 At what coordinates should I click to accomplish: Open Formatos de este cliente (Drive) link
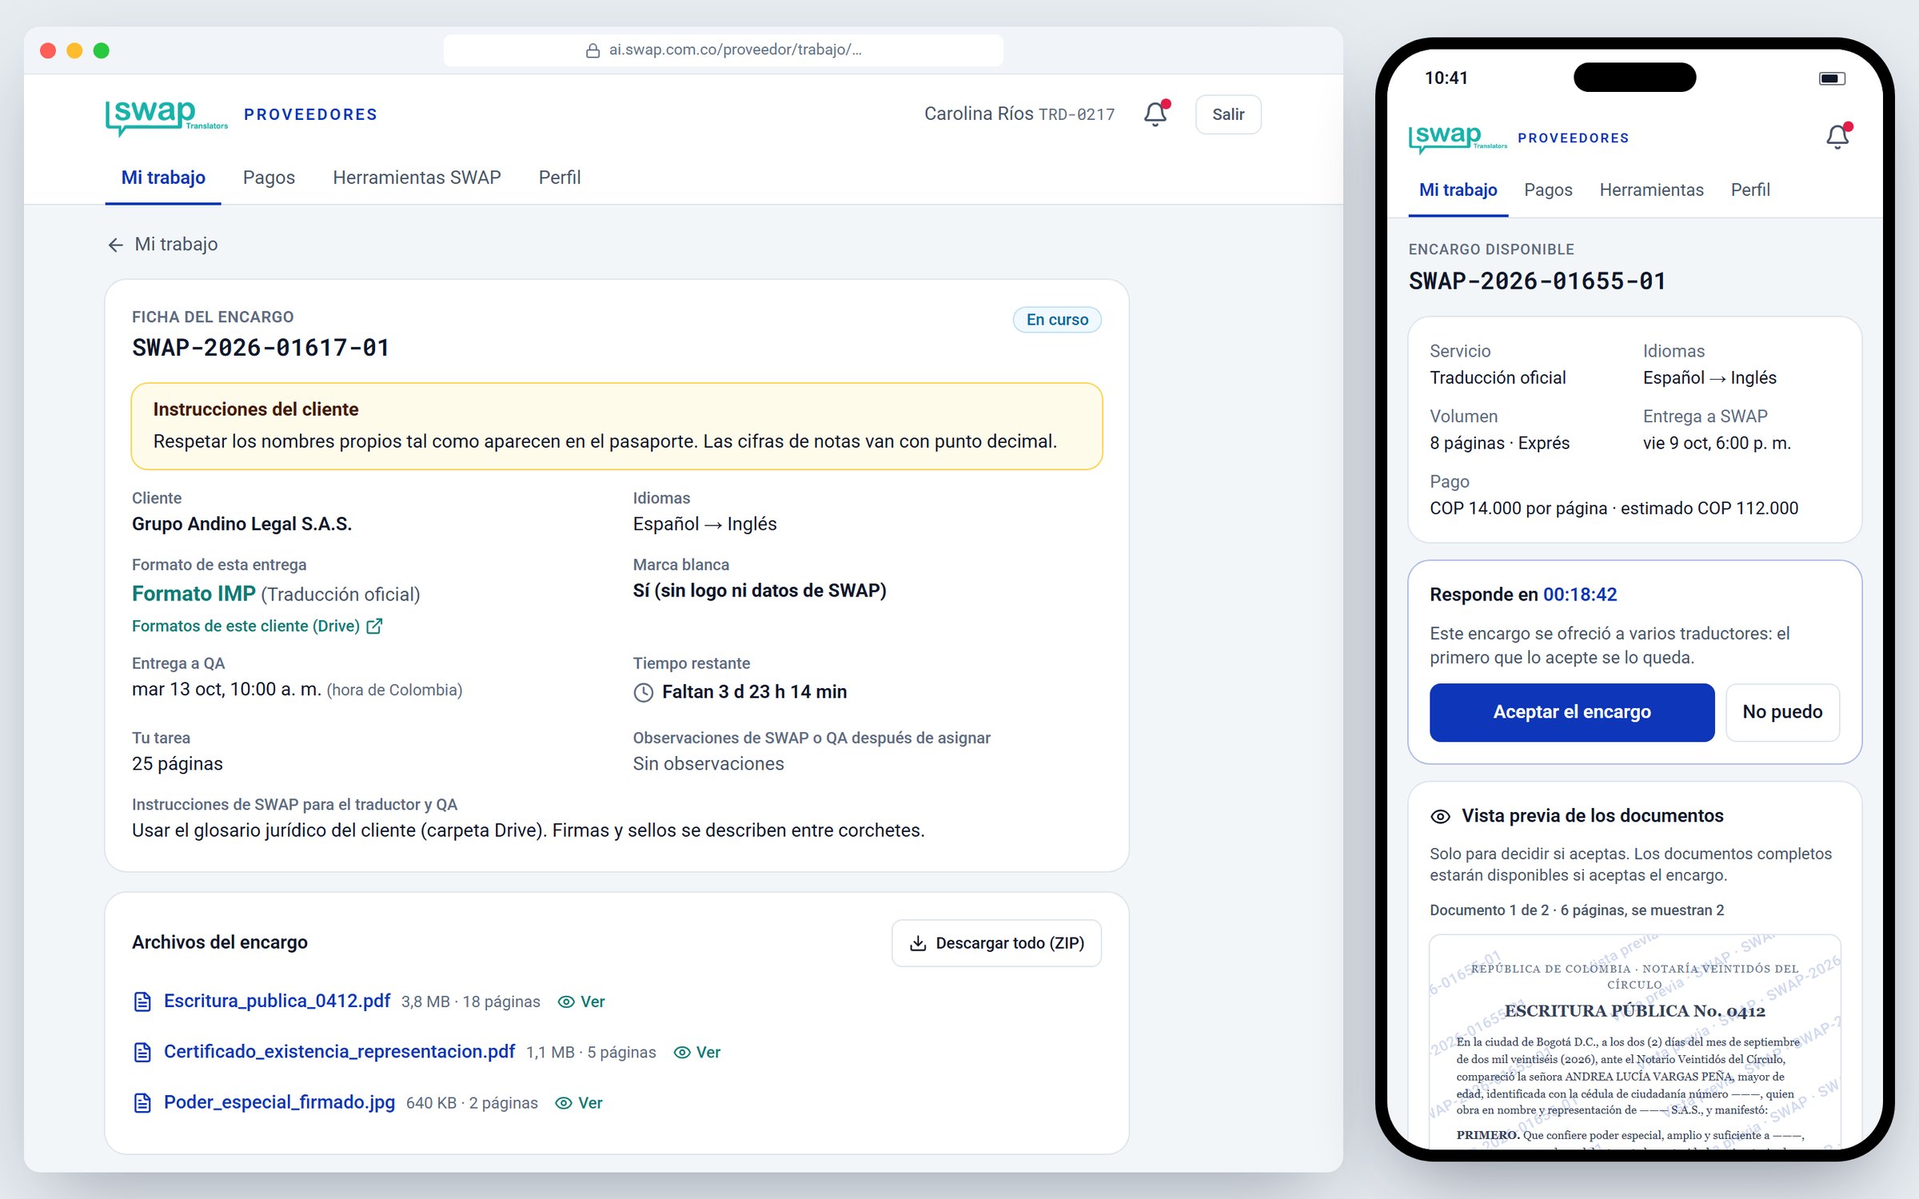pyautogui.click(x=257, y=626)
